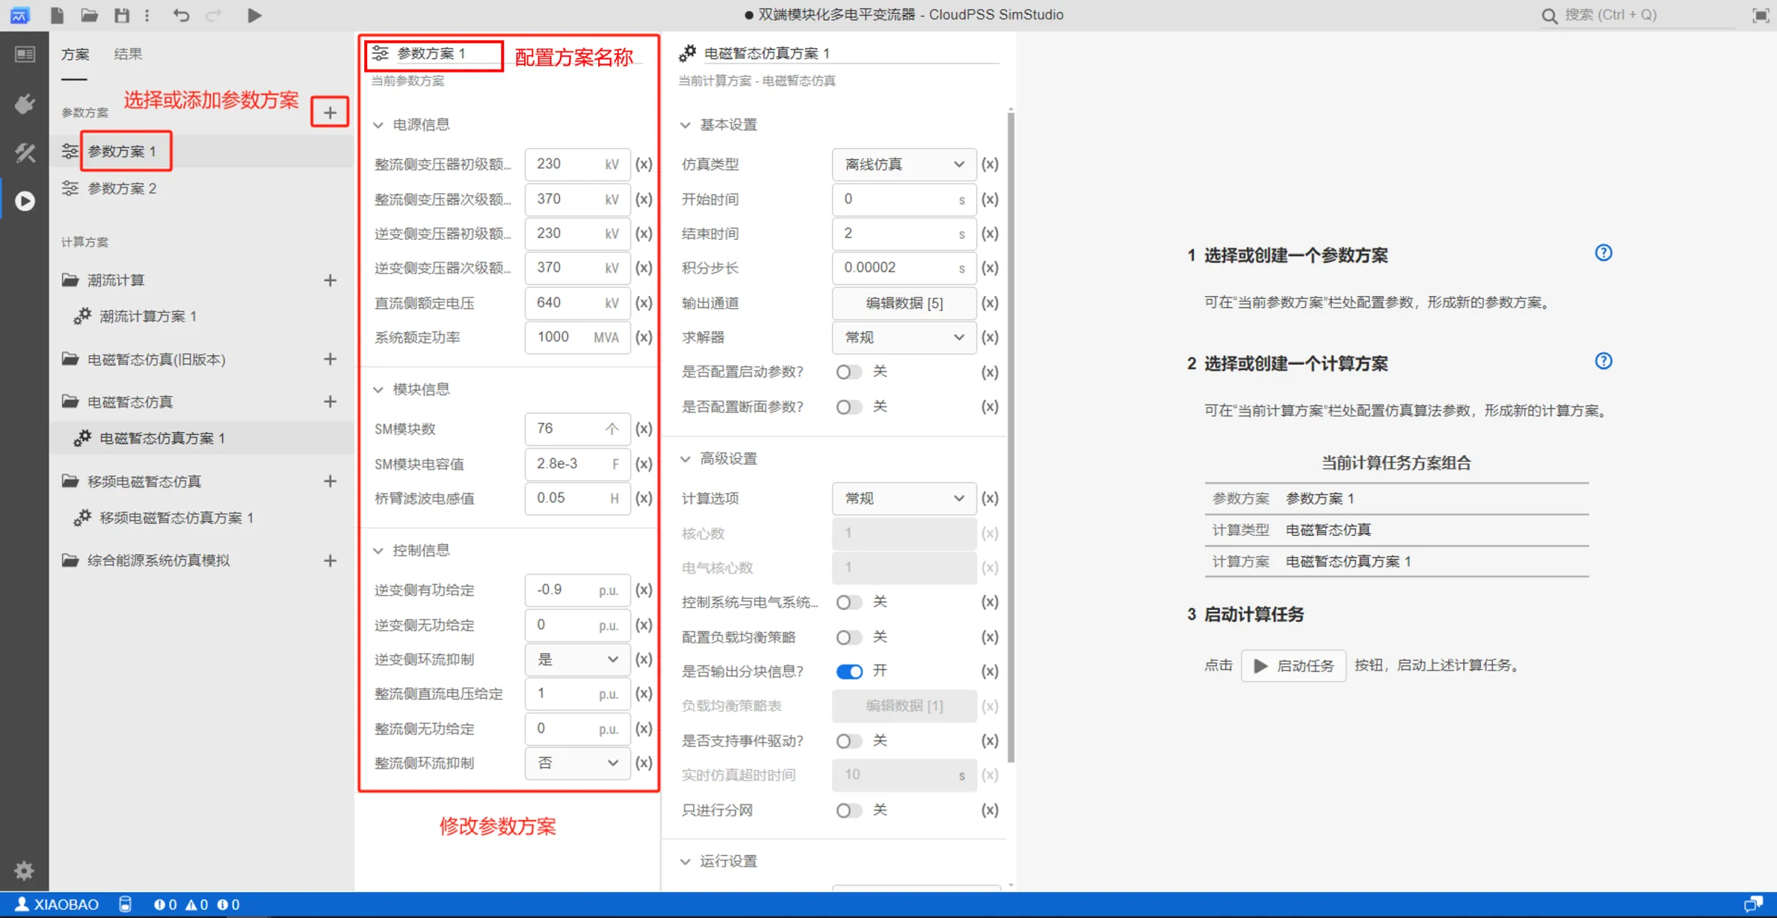The width and height of the screenshot is (1777, 918).
Task: Open the implementation tools tab in sidebar
Action: (x=24, y=153)
